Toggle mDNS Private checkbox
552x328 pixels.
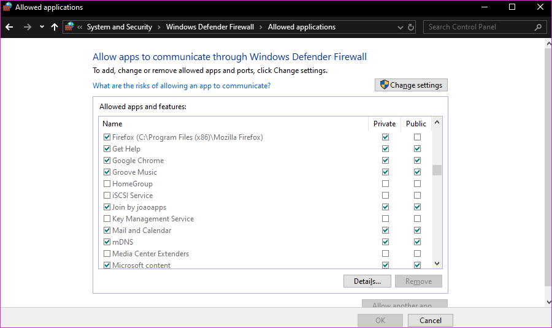coord(386,242)
